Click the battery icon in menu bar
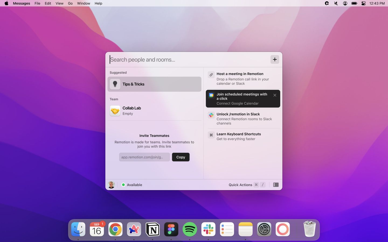 coord(354,3)
